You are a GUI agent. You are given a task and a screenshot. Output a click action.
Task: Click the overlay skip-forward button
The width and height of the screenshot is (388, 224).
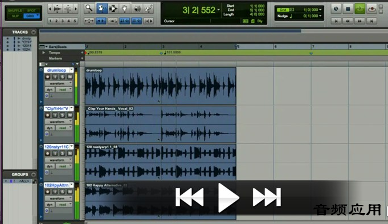coord(267,197)
